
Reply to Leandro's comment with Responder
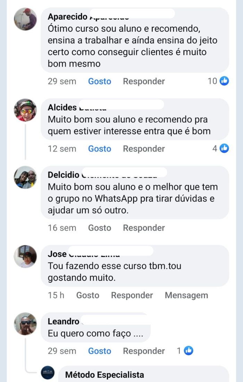point(144,351)
